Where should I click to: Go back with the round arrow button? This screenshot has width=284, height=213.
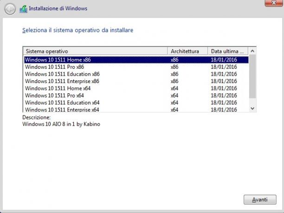(10, 9)
